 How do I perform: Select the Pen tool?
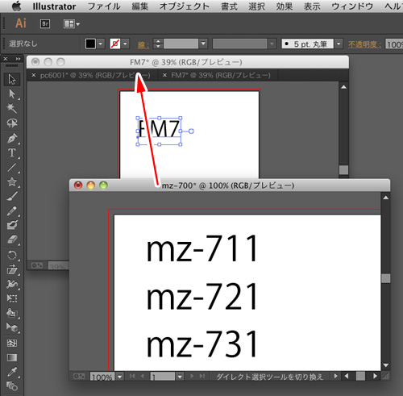point(12,139)
